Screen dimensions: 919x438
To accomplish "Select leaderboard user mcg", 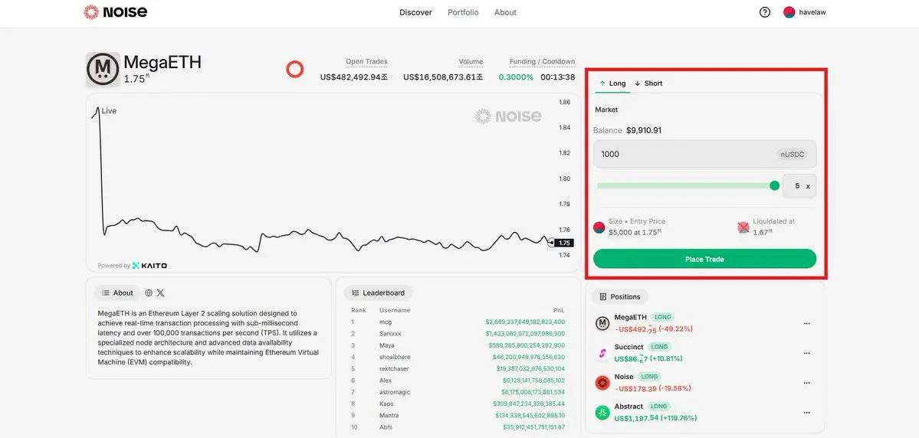I will 385,322.
